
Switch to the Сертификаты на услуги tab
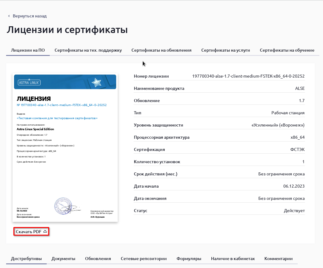[225, 50]
